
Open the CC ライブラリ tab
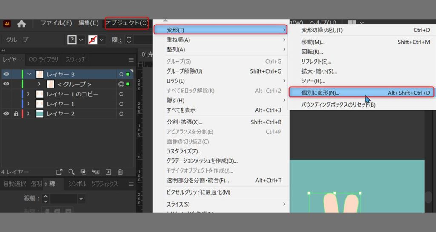43,59
